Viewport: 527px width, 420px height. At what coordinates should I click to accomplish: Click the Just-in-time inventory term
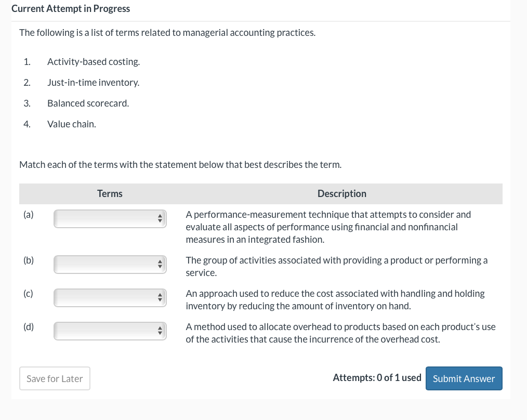click(93, 83)
